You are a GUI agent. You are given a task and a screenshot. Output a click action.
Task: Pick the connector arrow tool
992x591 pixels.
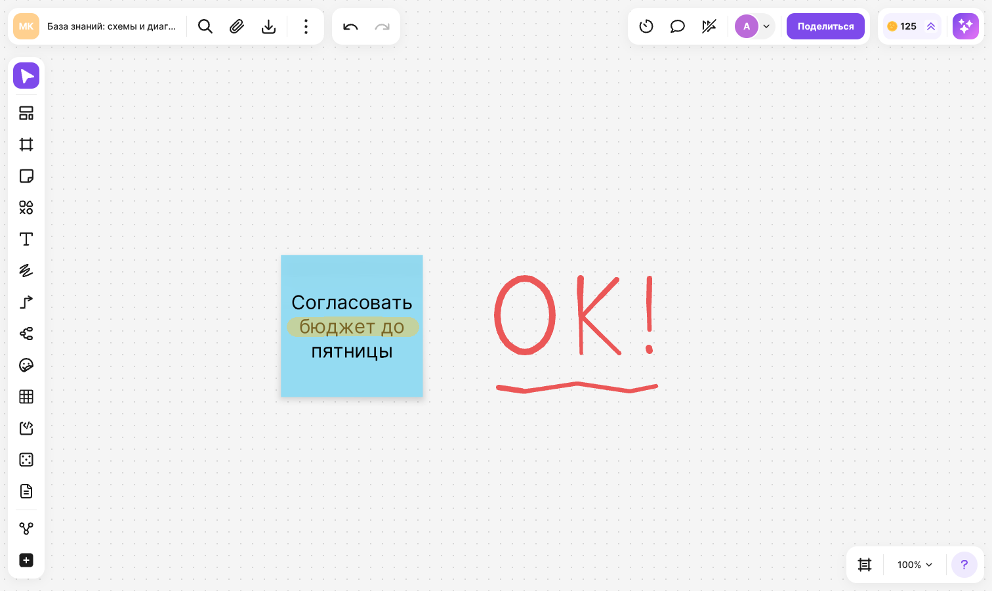click(26, 302)
